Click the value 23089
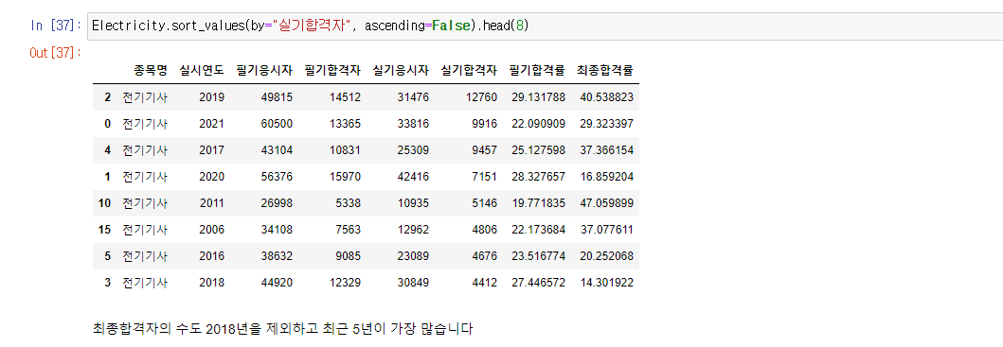 413,256
